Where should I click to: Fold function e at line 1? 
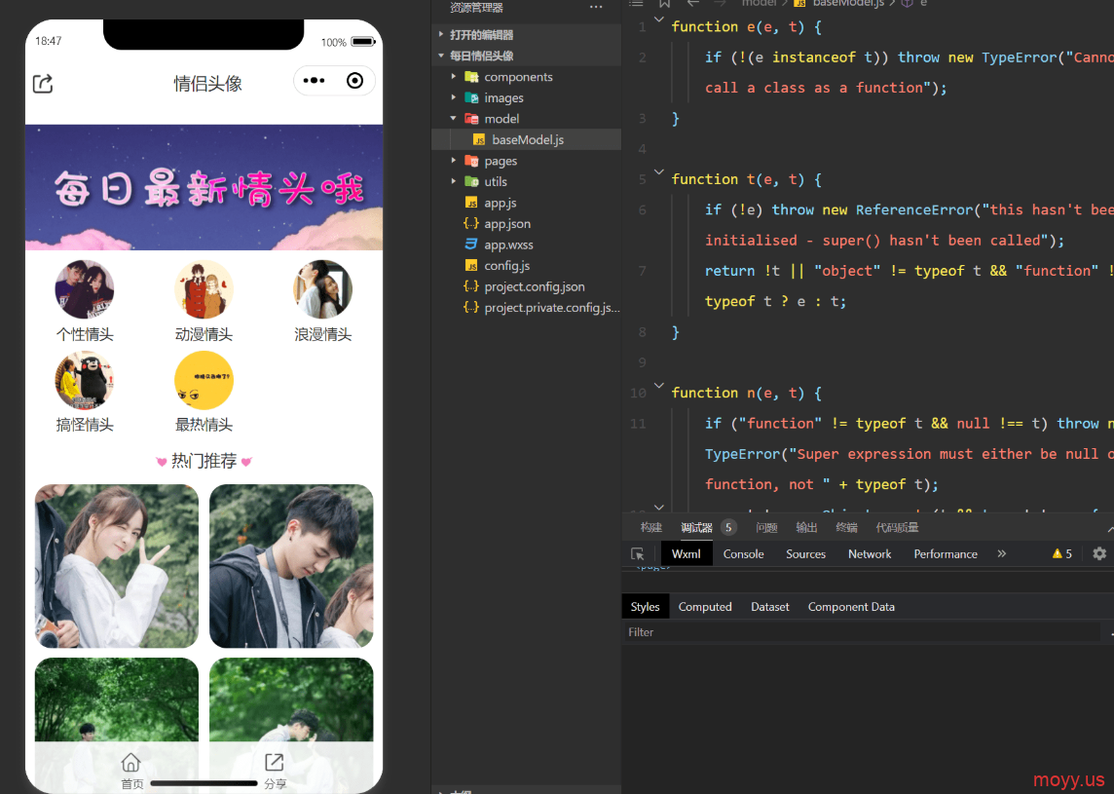659,19
